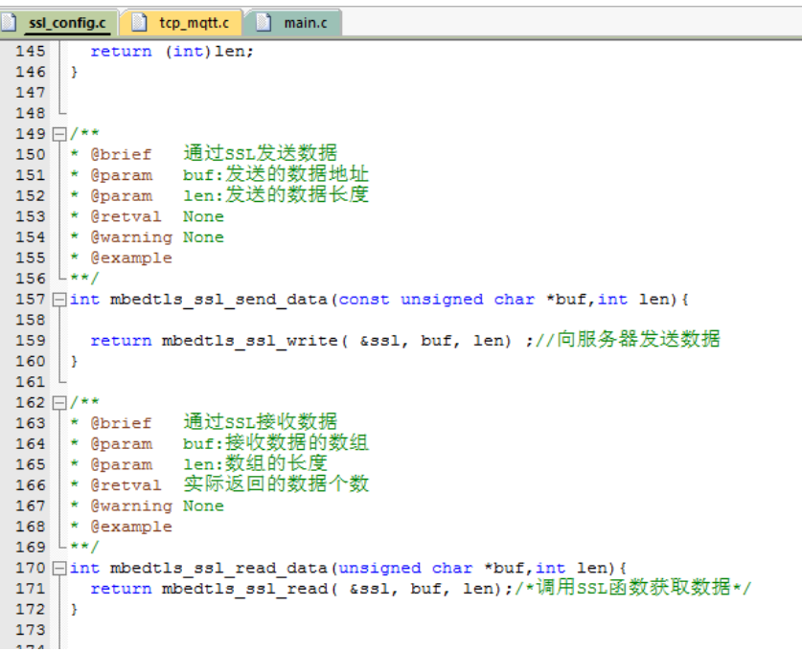The height and width of the screenshot is (651, 802).
Task: Click the file icon on ssl_config.c tab
Action: [15, 22]
